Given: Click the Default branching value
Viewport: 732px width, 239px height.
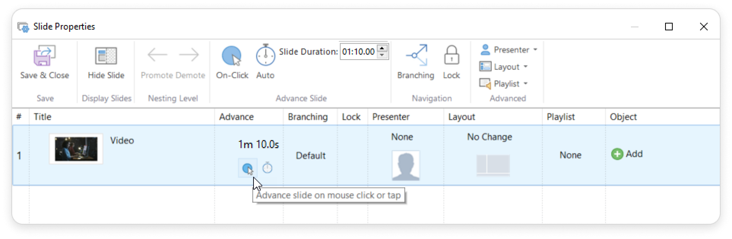Looking at the screenshot, I should click(x=311, y=156).
